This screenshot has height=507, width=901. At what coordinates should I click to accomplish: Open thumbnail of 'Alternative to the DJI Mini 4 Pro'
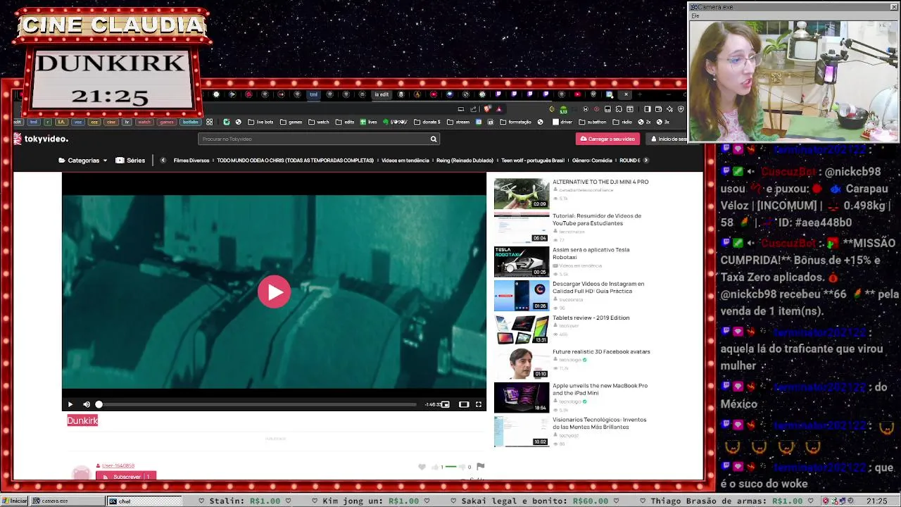tap(521, 193)
